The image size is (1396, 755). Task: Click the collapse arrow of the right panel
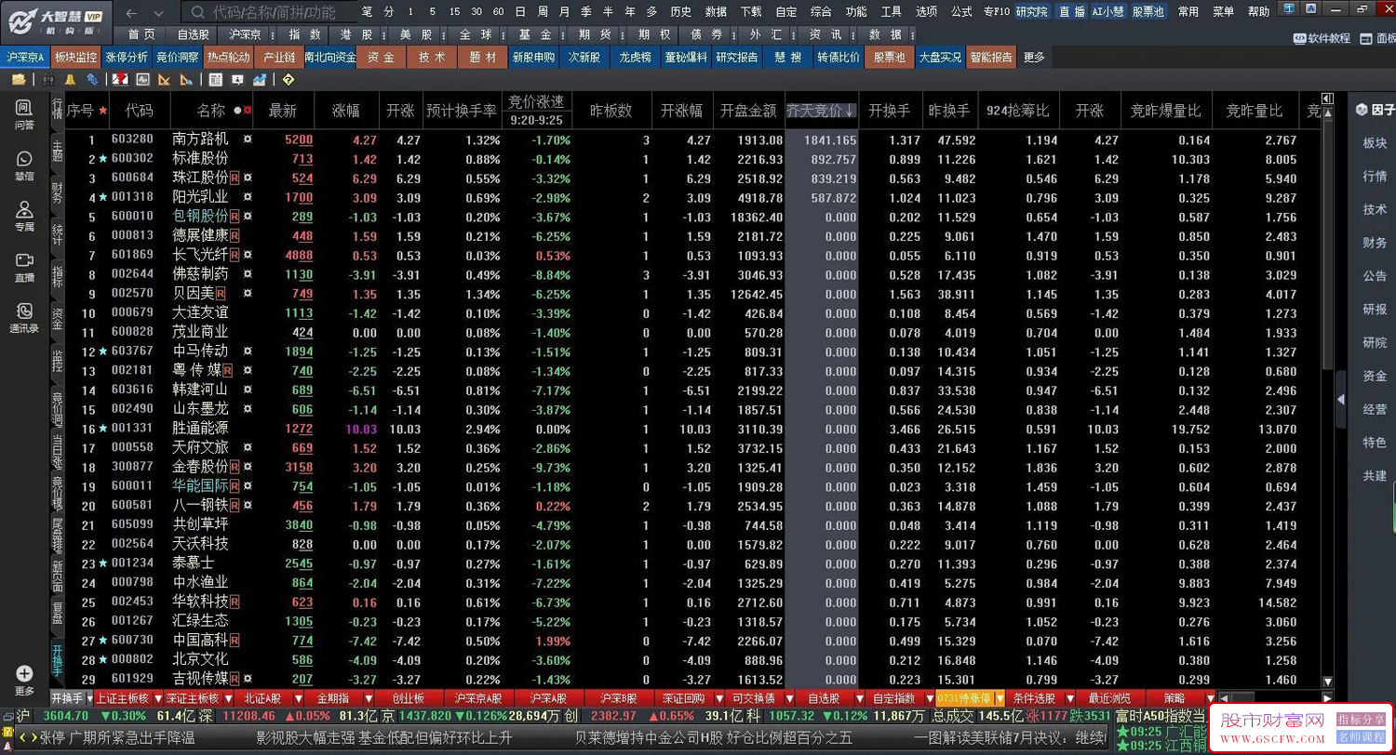(1341, 399)
